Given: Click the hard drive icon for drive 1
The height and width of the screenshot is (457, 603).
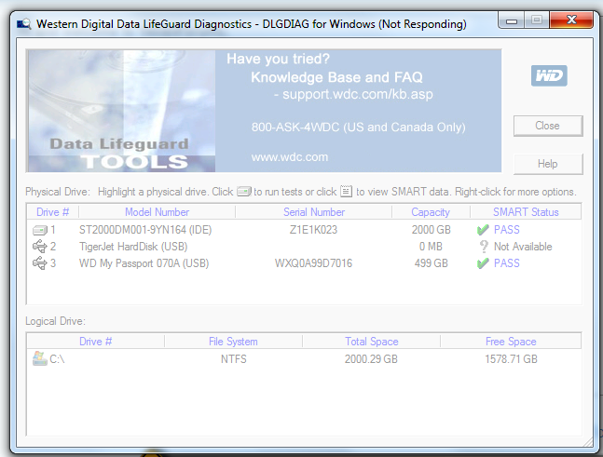Looking at the screenshot, I should [x=40, y=230].
